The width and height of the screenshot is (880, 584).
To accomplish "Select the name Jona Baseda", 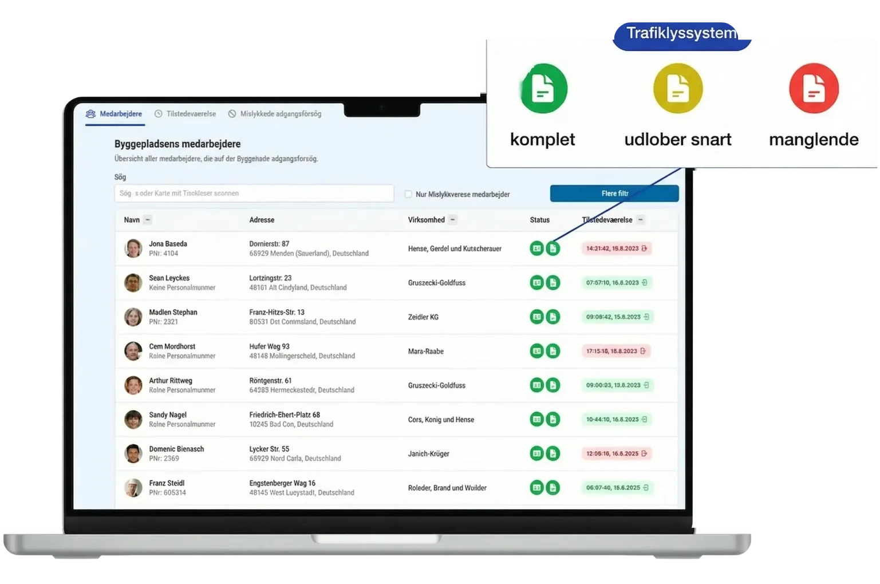I will (168, 244).
